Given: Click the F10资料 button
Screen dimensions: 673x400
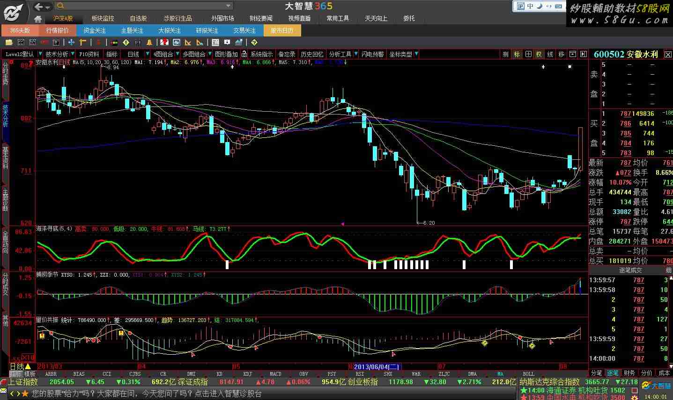Looking at the screenshot, I should (89, 54).
